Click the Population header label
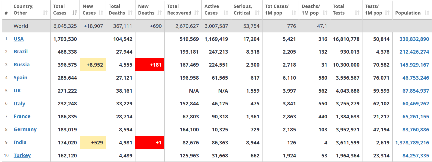 [x=408, y=13]
